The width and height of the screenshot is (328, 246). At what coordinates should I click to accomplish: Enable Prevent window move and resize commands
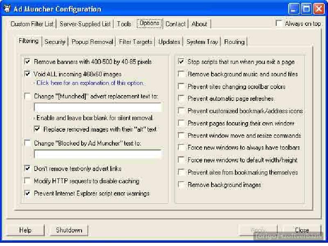coord(181,135)
